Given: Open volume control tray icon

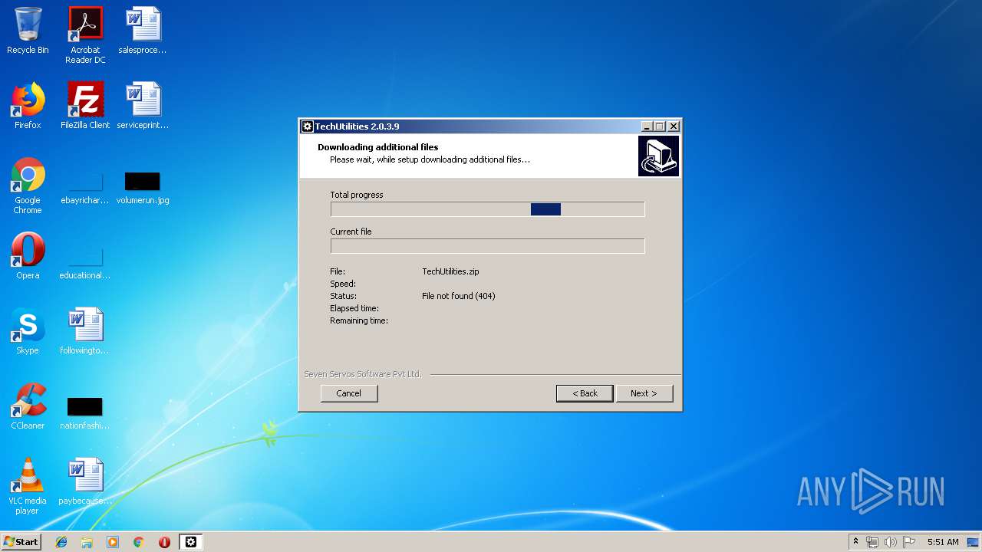Looking at the screenshot, I should point(890,542).
